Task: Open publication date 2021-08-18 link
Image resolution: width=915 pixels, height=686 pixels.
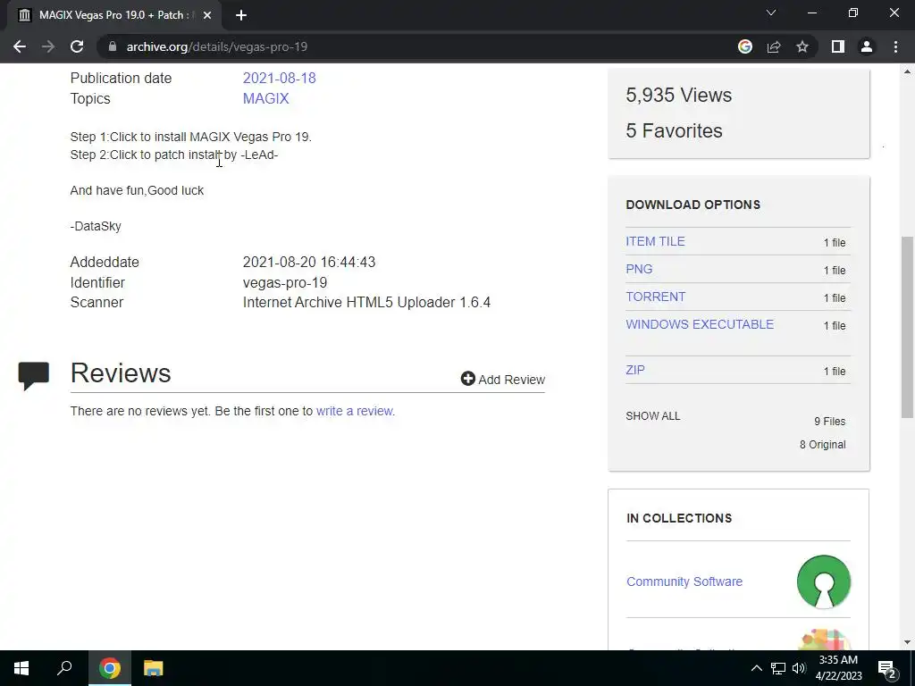Action: 279,79
